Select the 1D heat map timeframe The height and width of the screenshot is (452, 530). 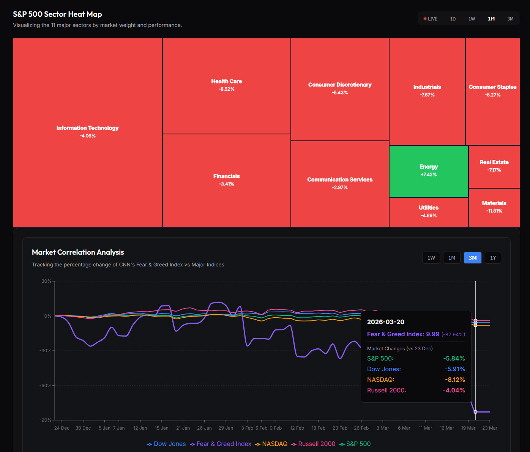453,19
